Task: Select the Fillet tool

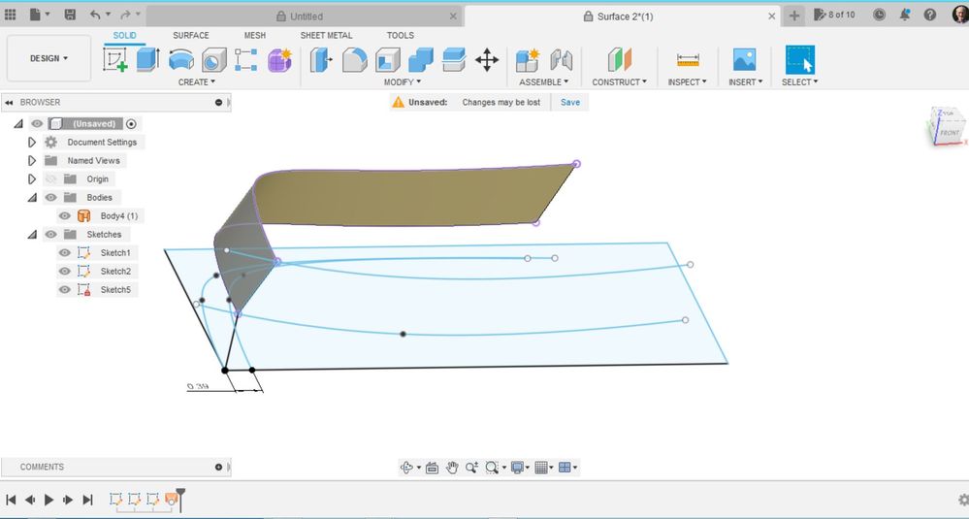Action: click(355, 60)
